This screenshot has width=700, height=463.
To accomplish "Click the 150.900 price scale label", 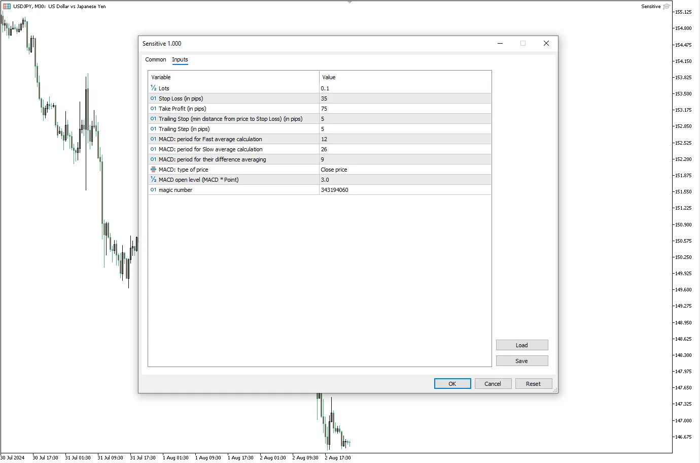I will pyautogui.click(x=683, y=225).
